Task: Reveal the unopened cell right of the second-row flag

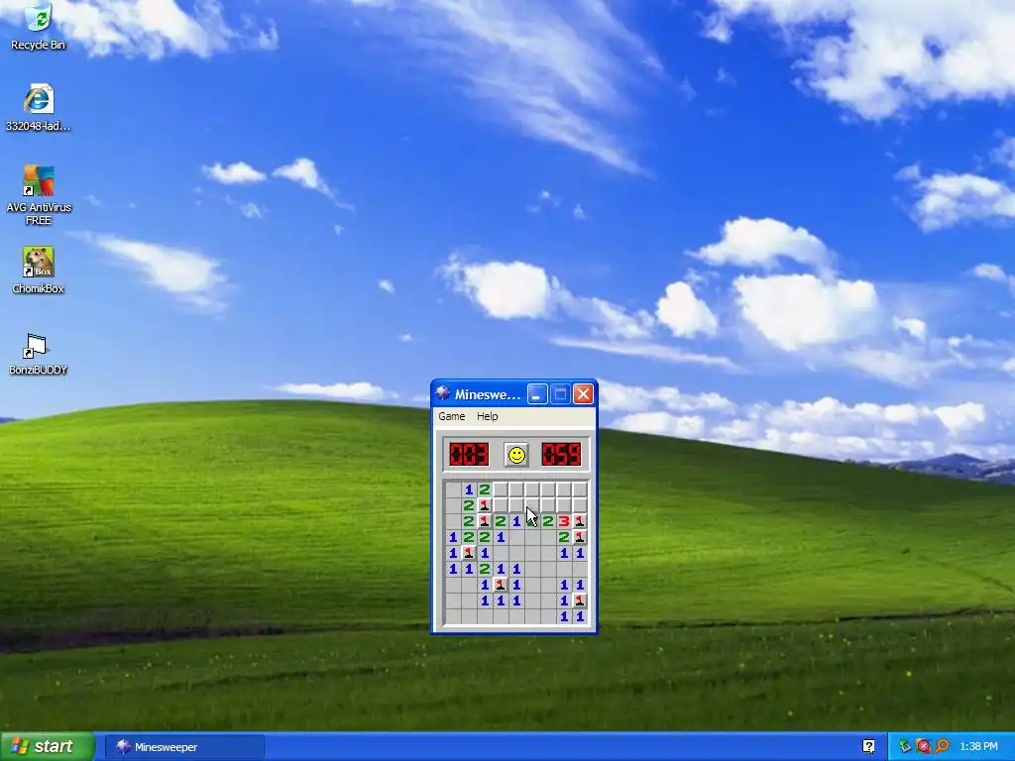Action: click(x=501, y=504)
